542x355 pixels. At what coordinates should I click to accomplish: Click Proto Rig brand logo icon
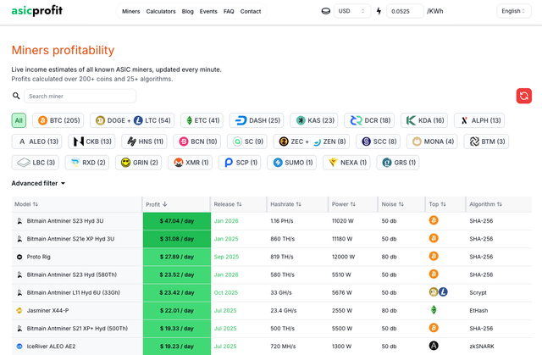(19, 257)
